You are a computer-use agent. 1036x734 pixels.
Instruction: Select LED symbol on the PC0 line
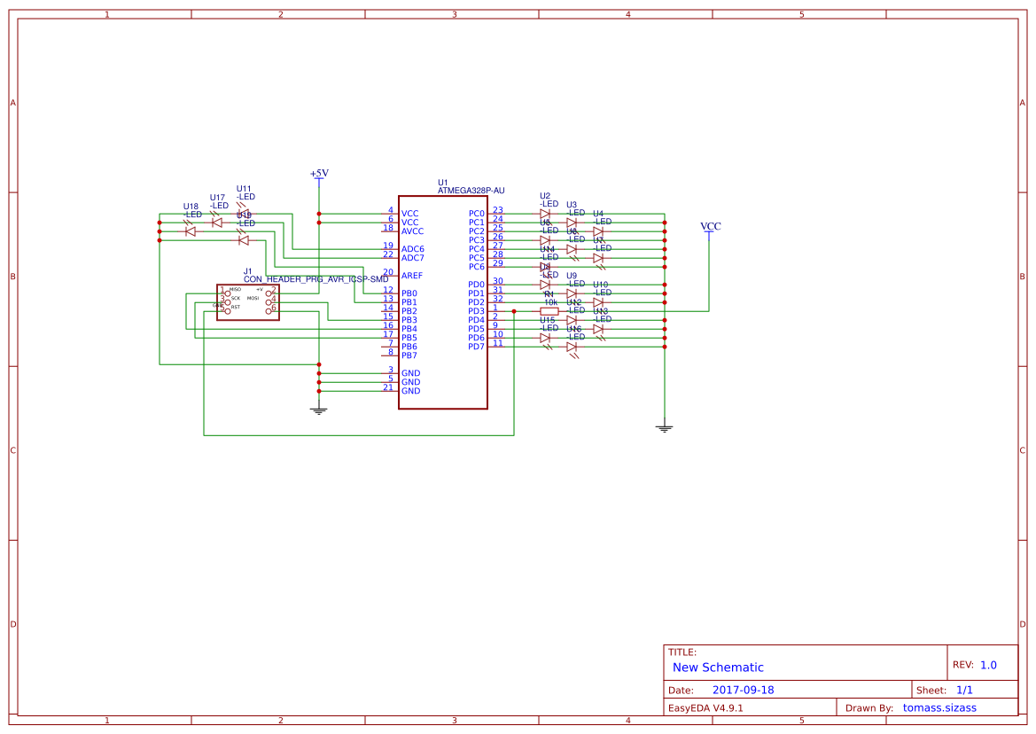pos(545,214)
